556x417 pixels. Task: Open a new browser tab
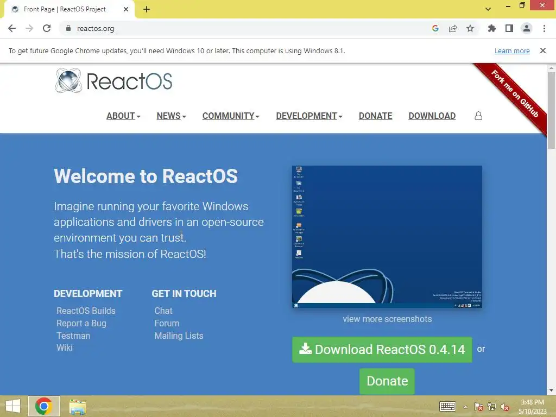point(147,9)
